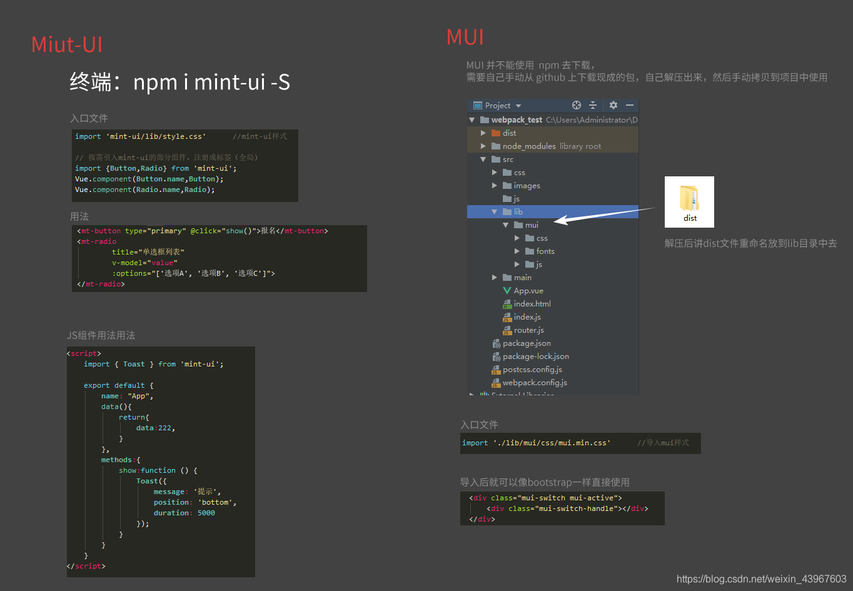
Task: Click the 'mui-switch mui-active' div line
Action: (x=545, y=498)
